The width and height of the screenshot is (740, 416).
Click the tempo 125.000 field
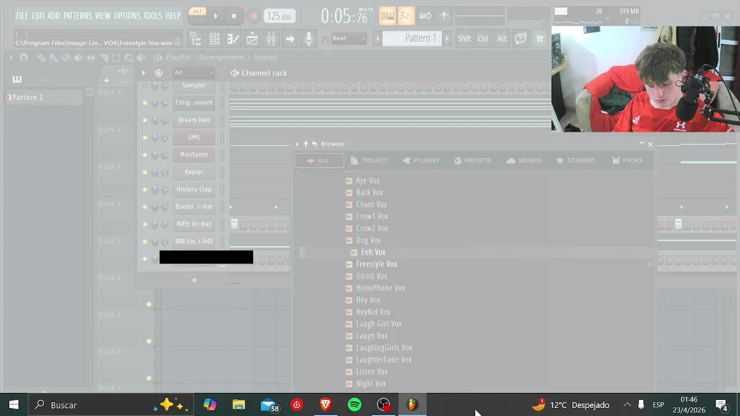[x=279, y=16]
